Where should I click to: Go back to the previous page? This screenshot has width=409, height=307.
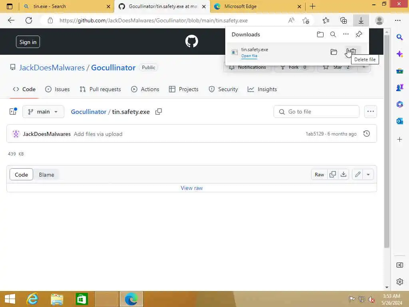tap(11, 20)
